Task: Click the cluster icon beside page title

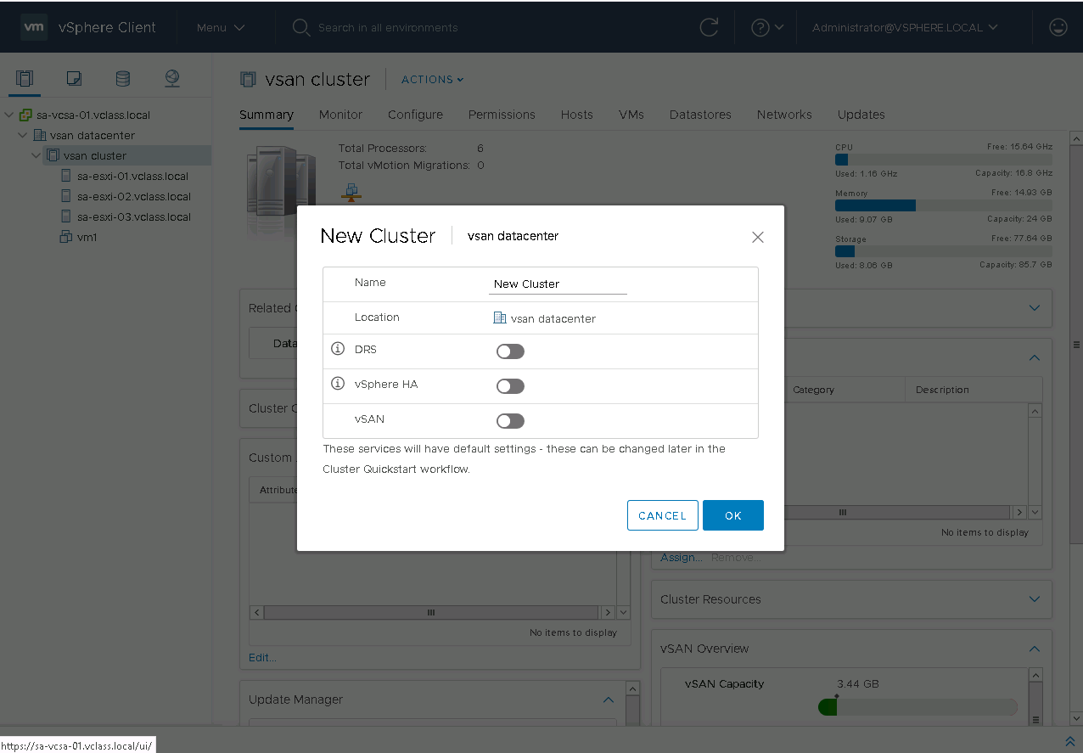Action: click(248, 79)
